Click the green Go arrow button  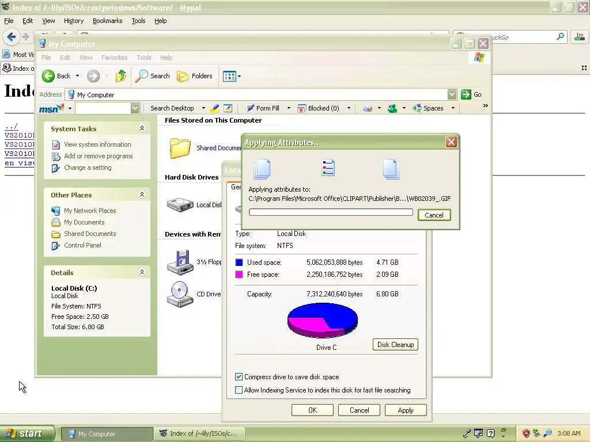[x=466, y=94]
